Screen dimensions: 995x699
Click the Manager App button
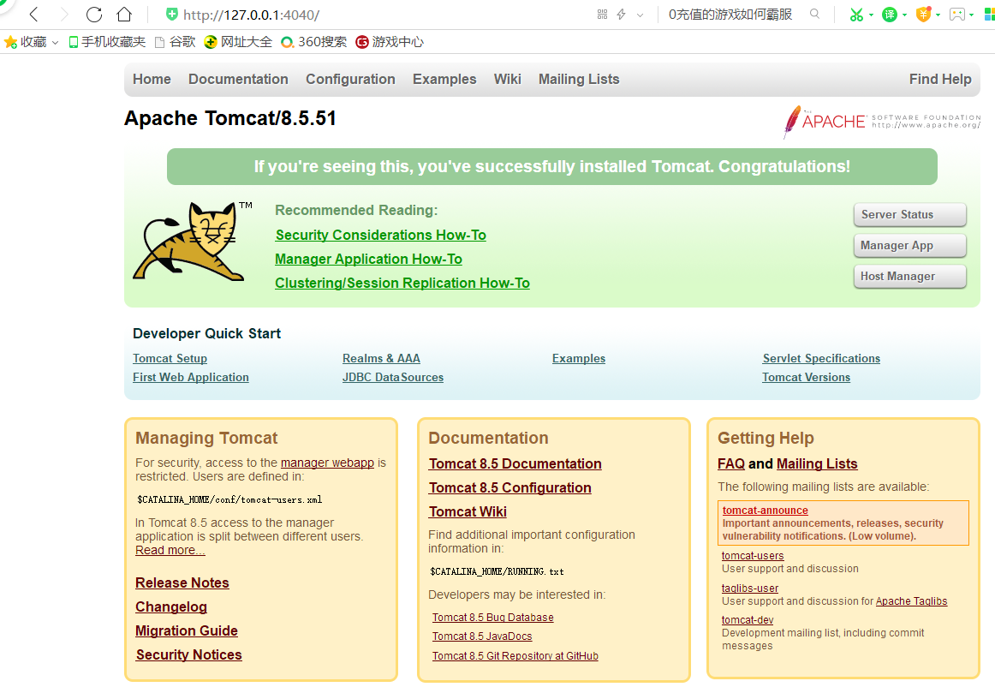[910, 246]
